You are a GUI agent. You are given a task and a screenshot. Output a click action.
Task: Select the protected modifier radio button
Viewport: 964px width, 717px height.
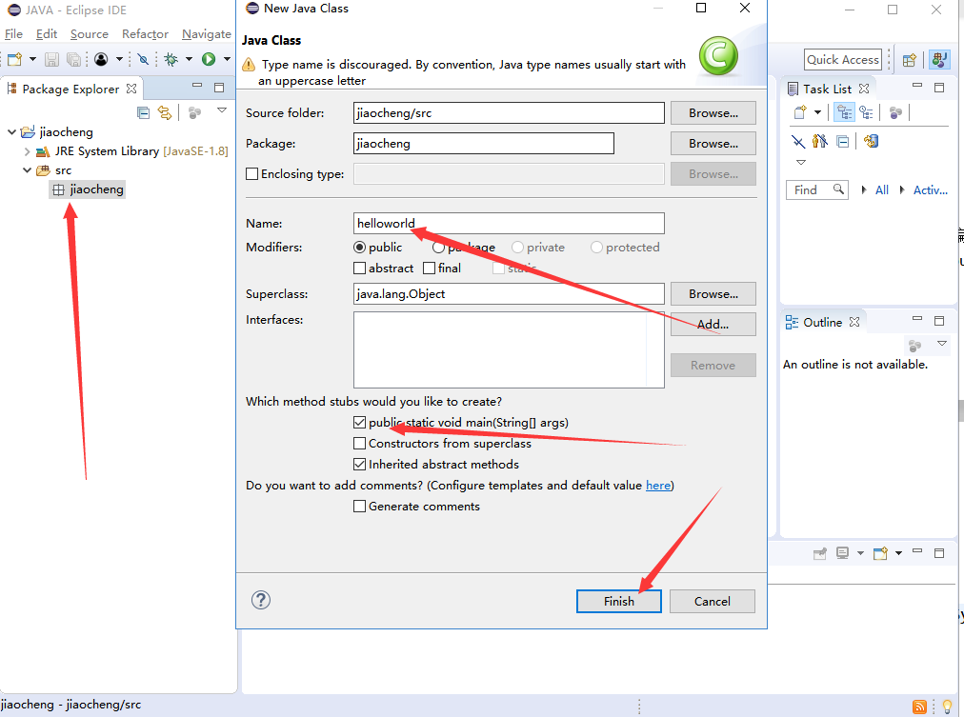[596, 247]
